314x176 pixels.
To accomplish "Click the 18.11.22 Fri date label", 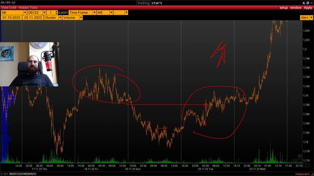I will point(91,169).
